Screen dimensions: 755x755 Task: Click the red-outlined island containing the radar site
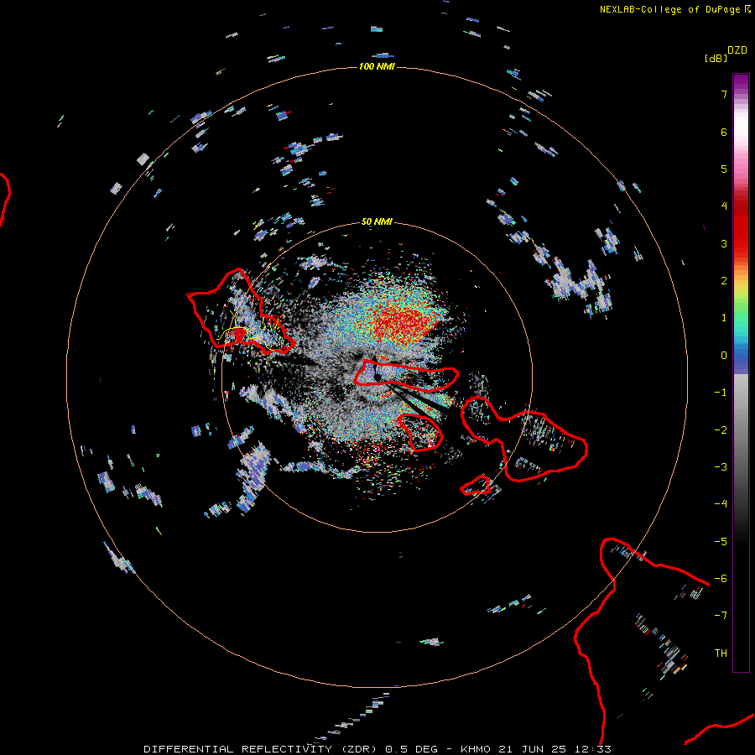[405, 376]
